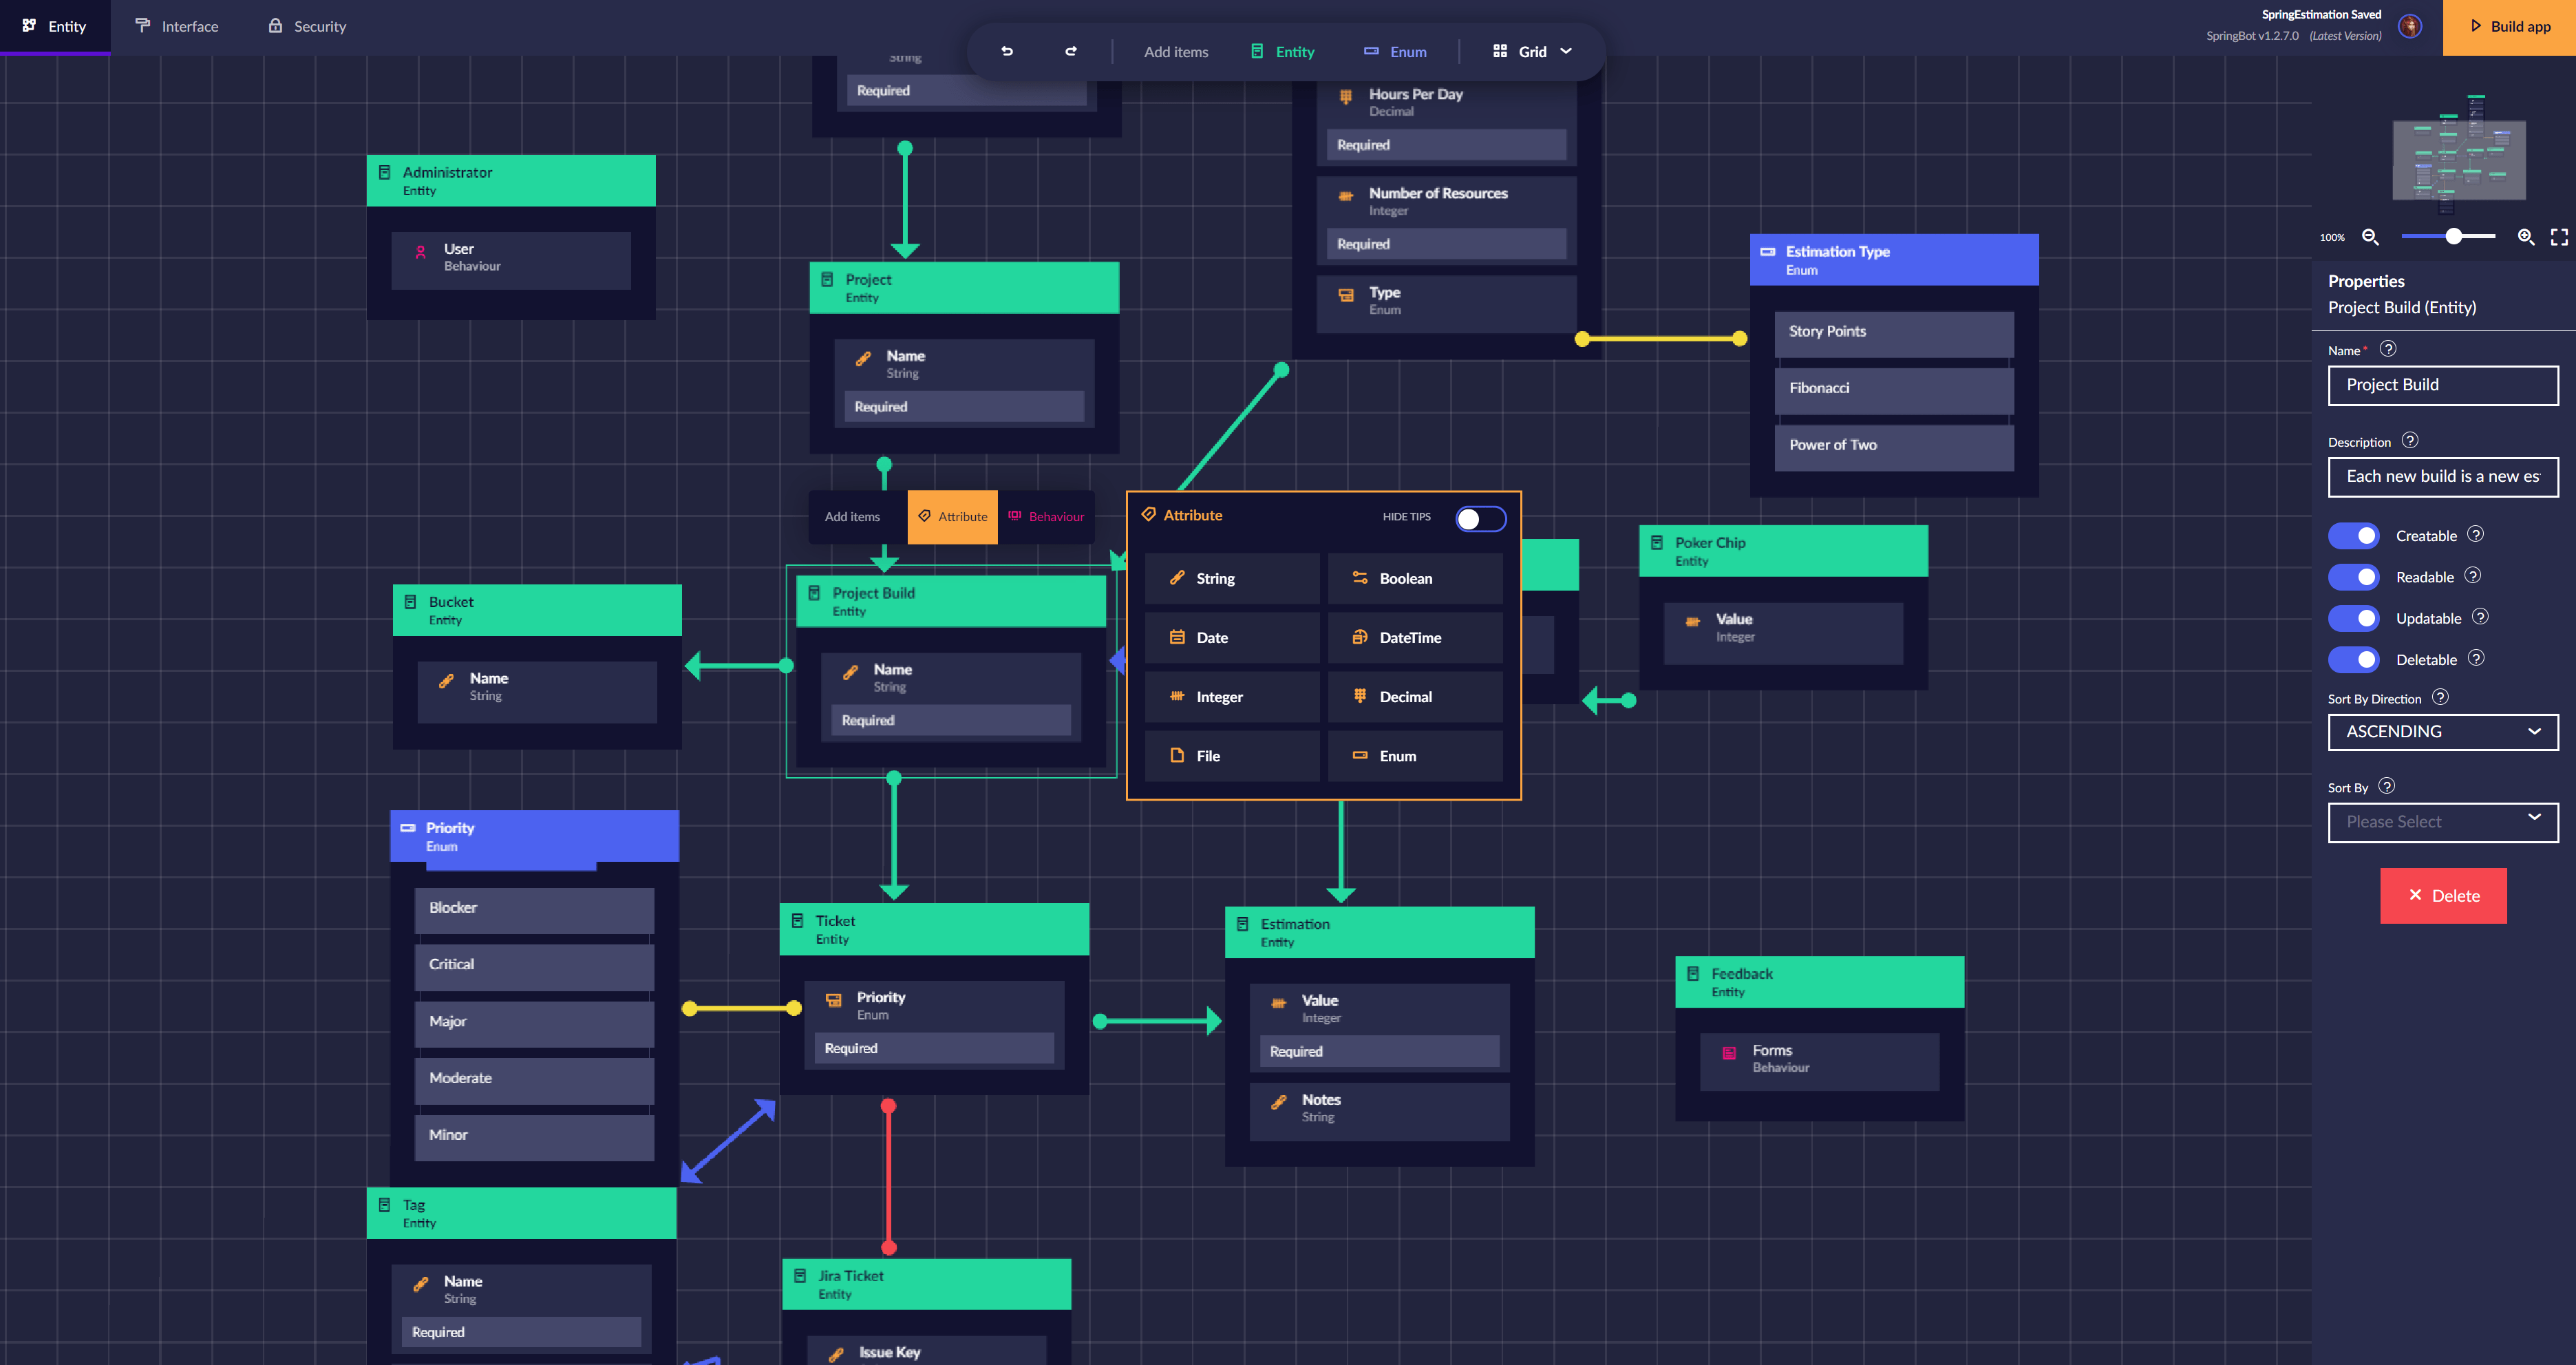Select the String attribute type
The image size is (2576, 1365).
tap(1232, 578)
